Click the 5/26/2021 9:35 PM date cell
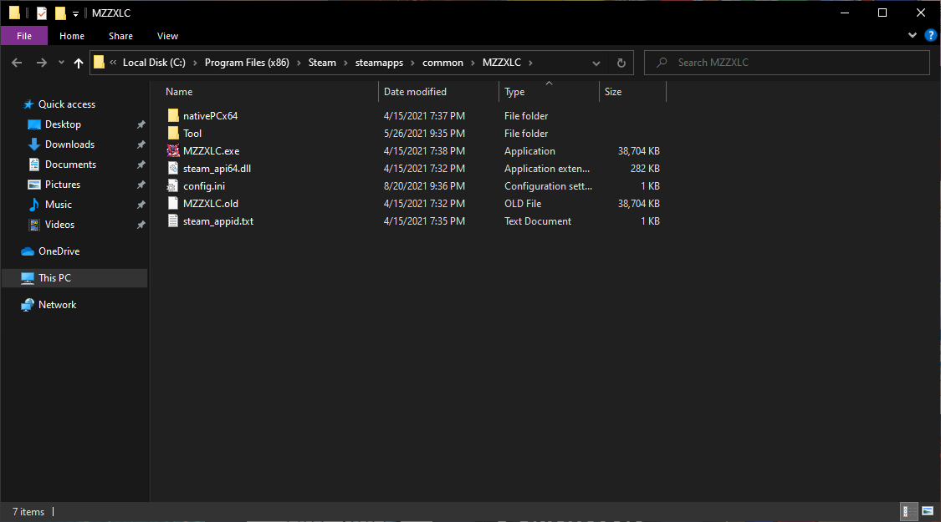This screenshot has width=941, height=522. click(424, 133)
